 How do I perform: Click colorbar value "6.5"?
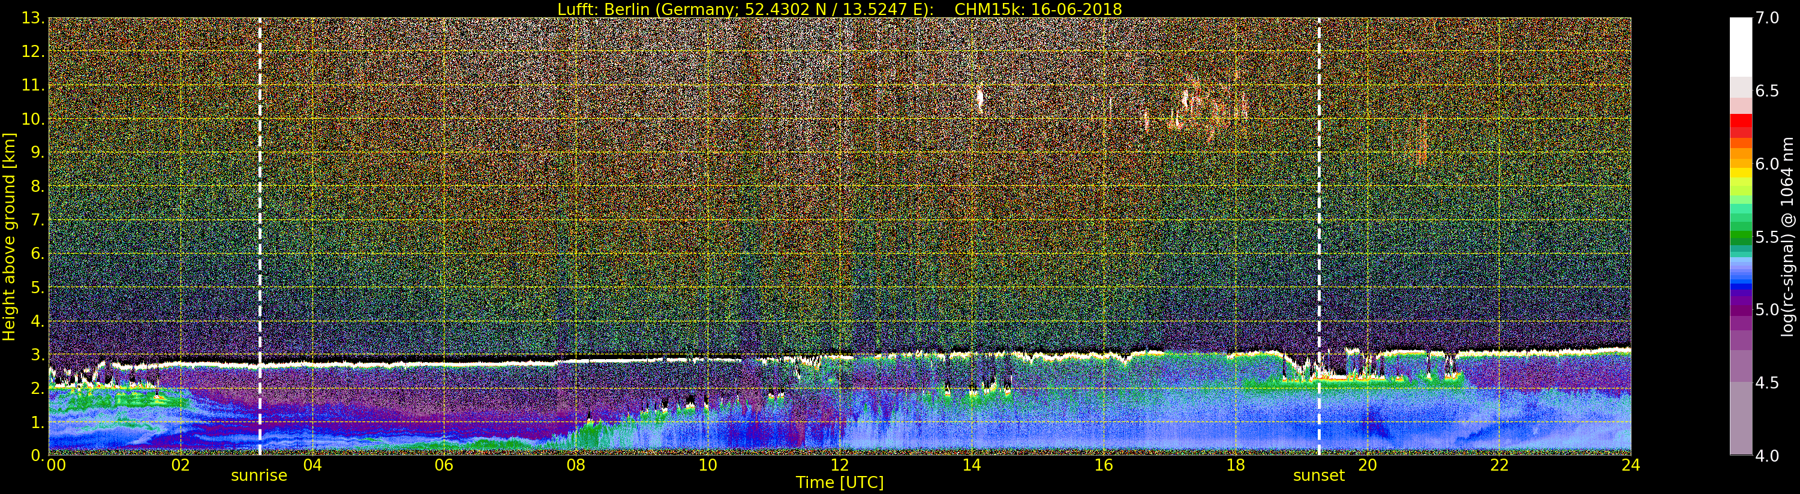click(x=1767, y=91)
